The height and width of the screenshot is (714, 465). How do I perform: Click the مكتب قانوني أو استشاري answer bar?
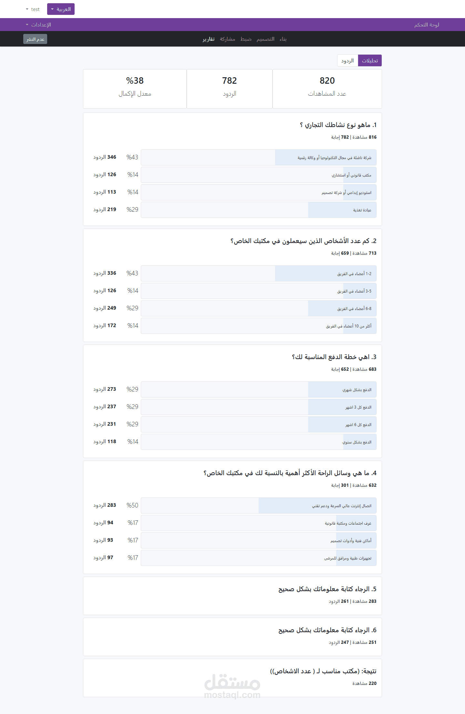coord(258,175)
